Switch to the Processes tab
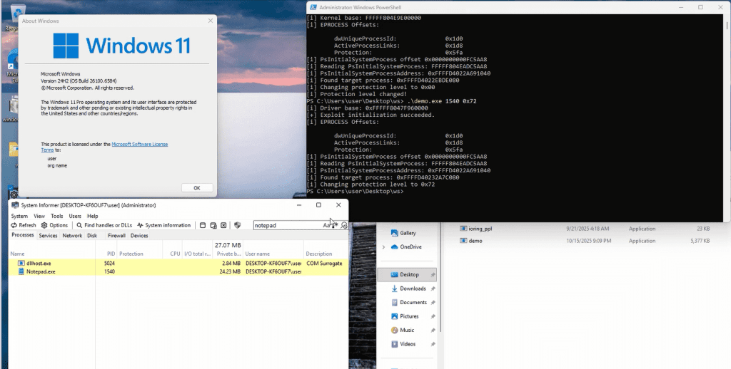731x369 pixels. (23, 236)
